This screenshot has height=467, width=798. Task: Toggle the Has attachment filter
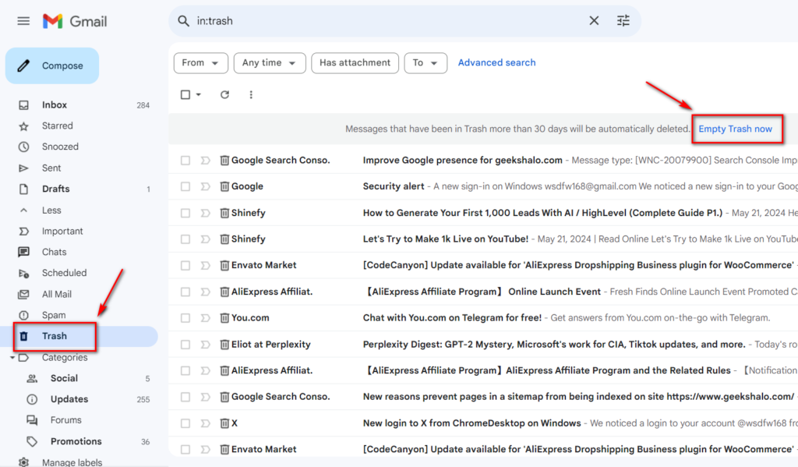tap(355, 62)
